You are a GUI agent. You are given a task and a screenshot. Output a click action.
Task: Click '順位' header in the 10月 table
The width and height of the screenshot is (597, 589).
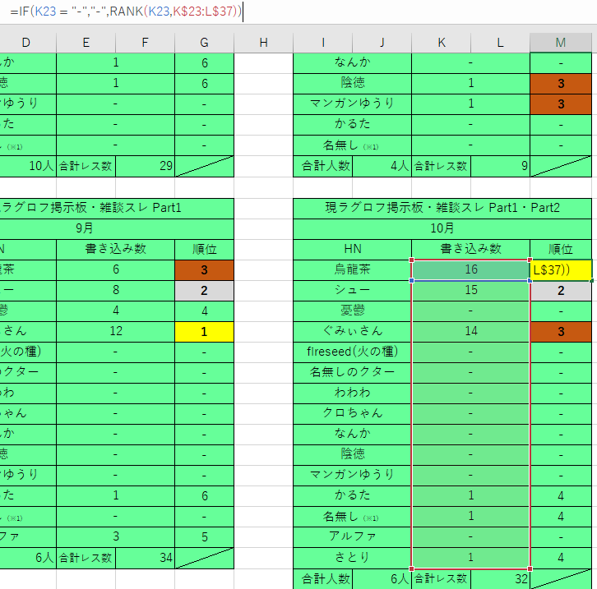pos(561,249)
